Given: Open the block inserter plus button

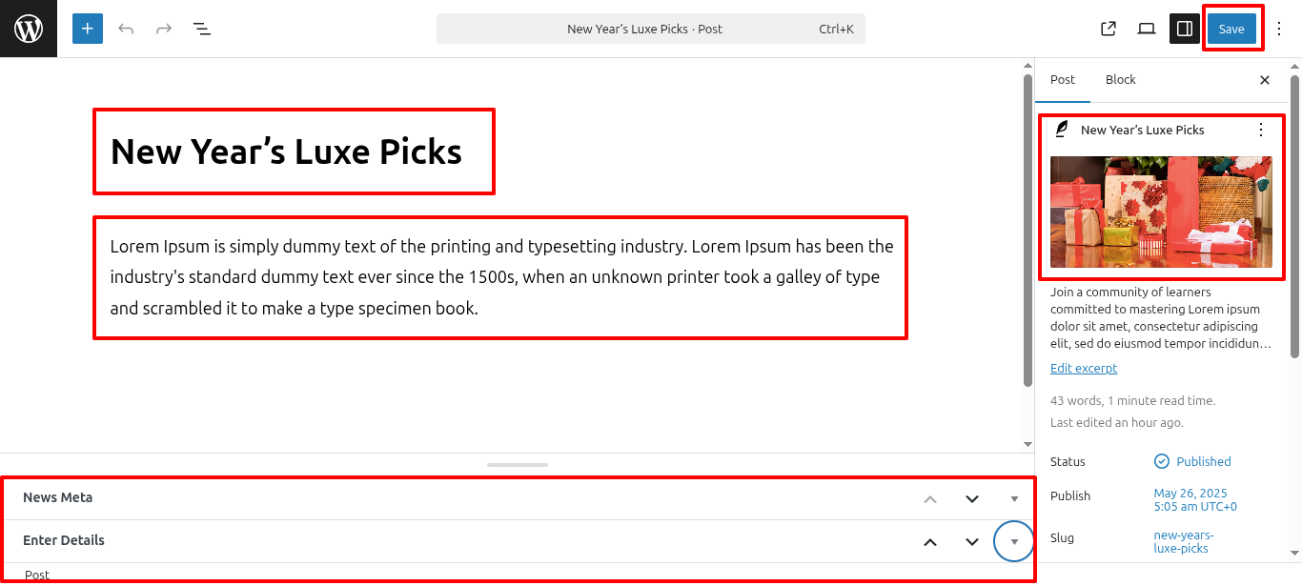Looking at the screenshot, I should 88,29.
